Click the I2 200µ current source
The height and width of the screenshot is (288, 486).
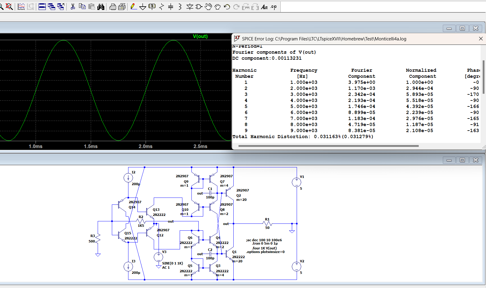click(128, 178)
